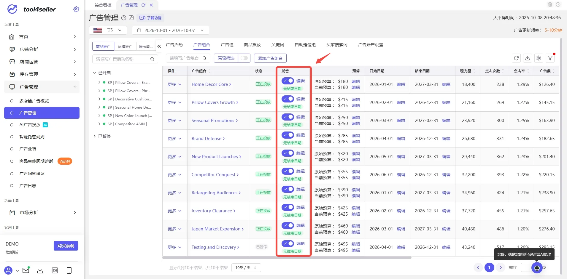Image resolution: width=567 pixels, height=279 pixels.
Task: Click trash icon at top right
Action: (x=550, y=5)
